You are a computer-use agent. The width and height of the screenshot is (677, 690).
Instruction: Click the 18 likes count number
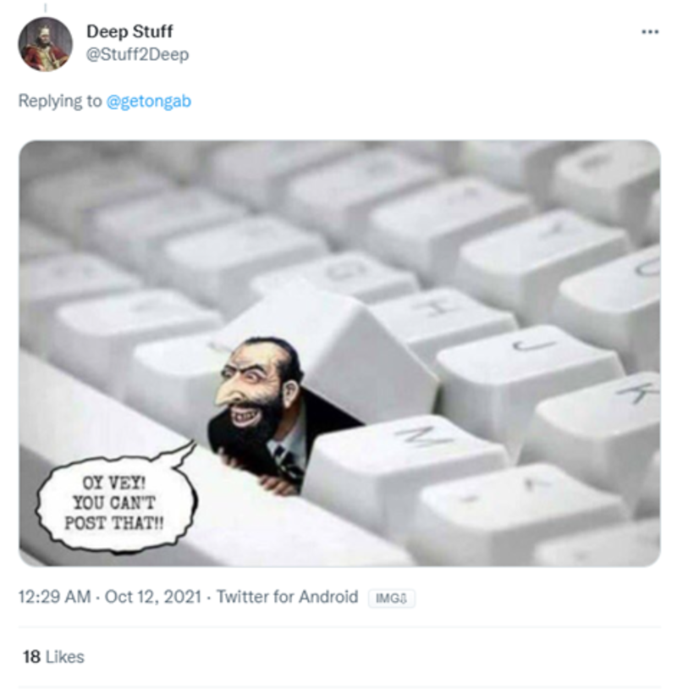pos(31,656)
